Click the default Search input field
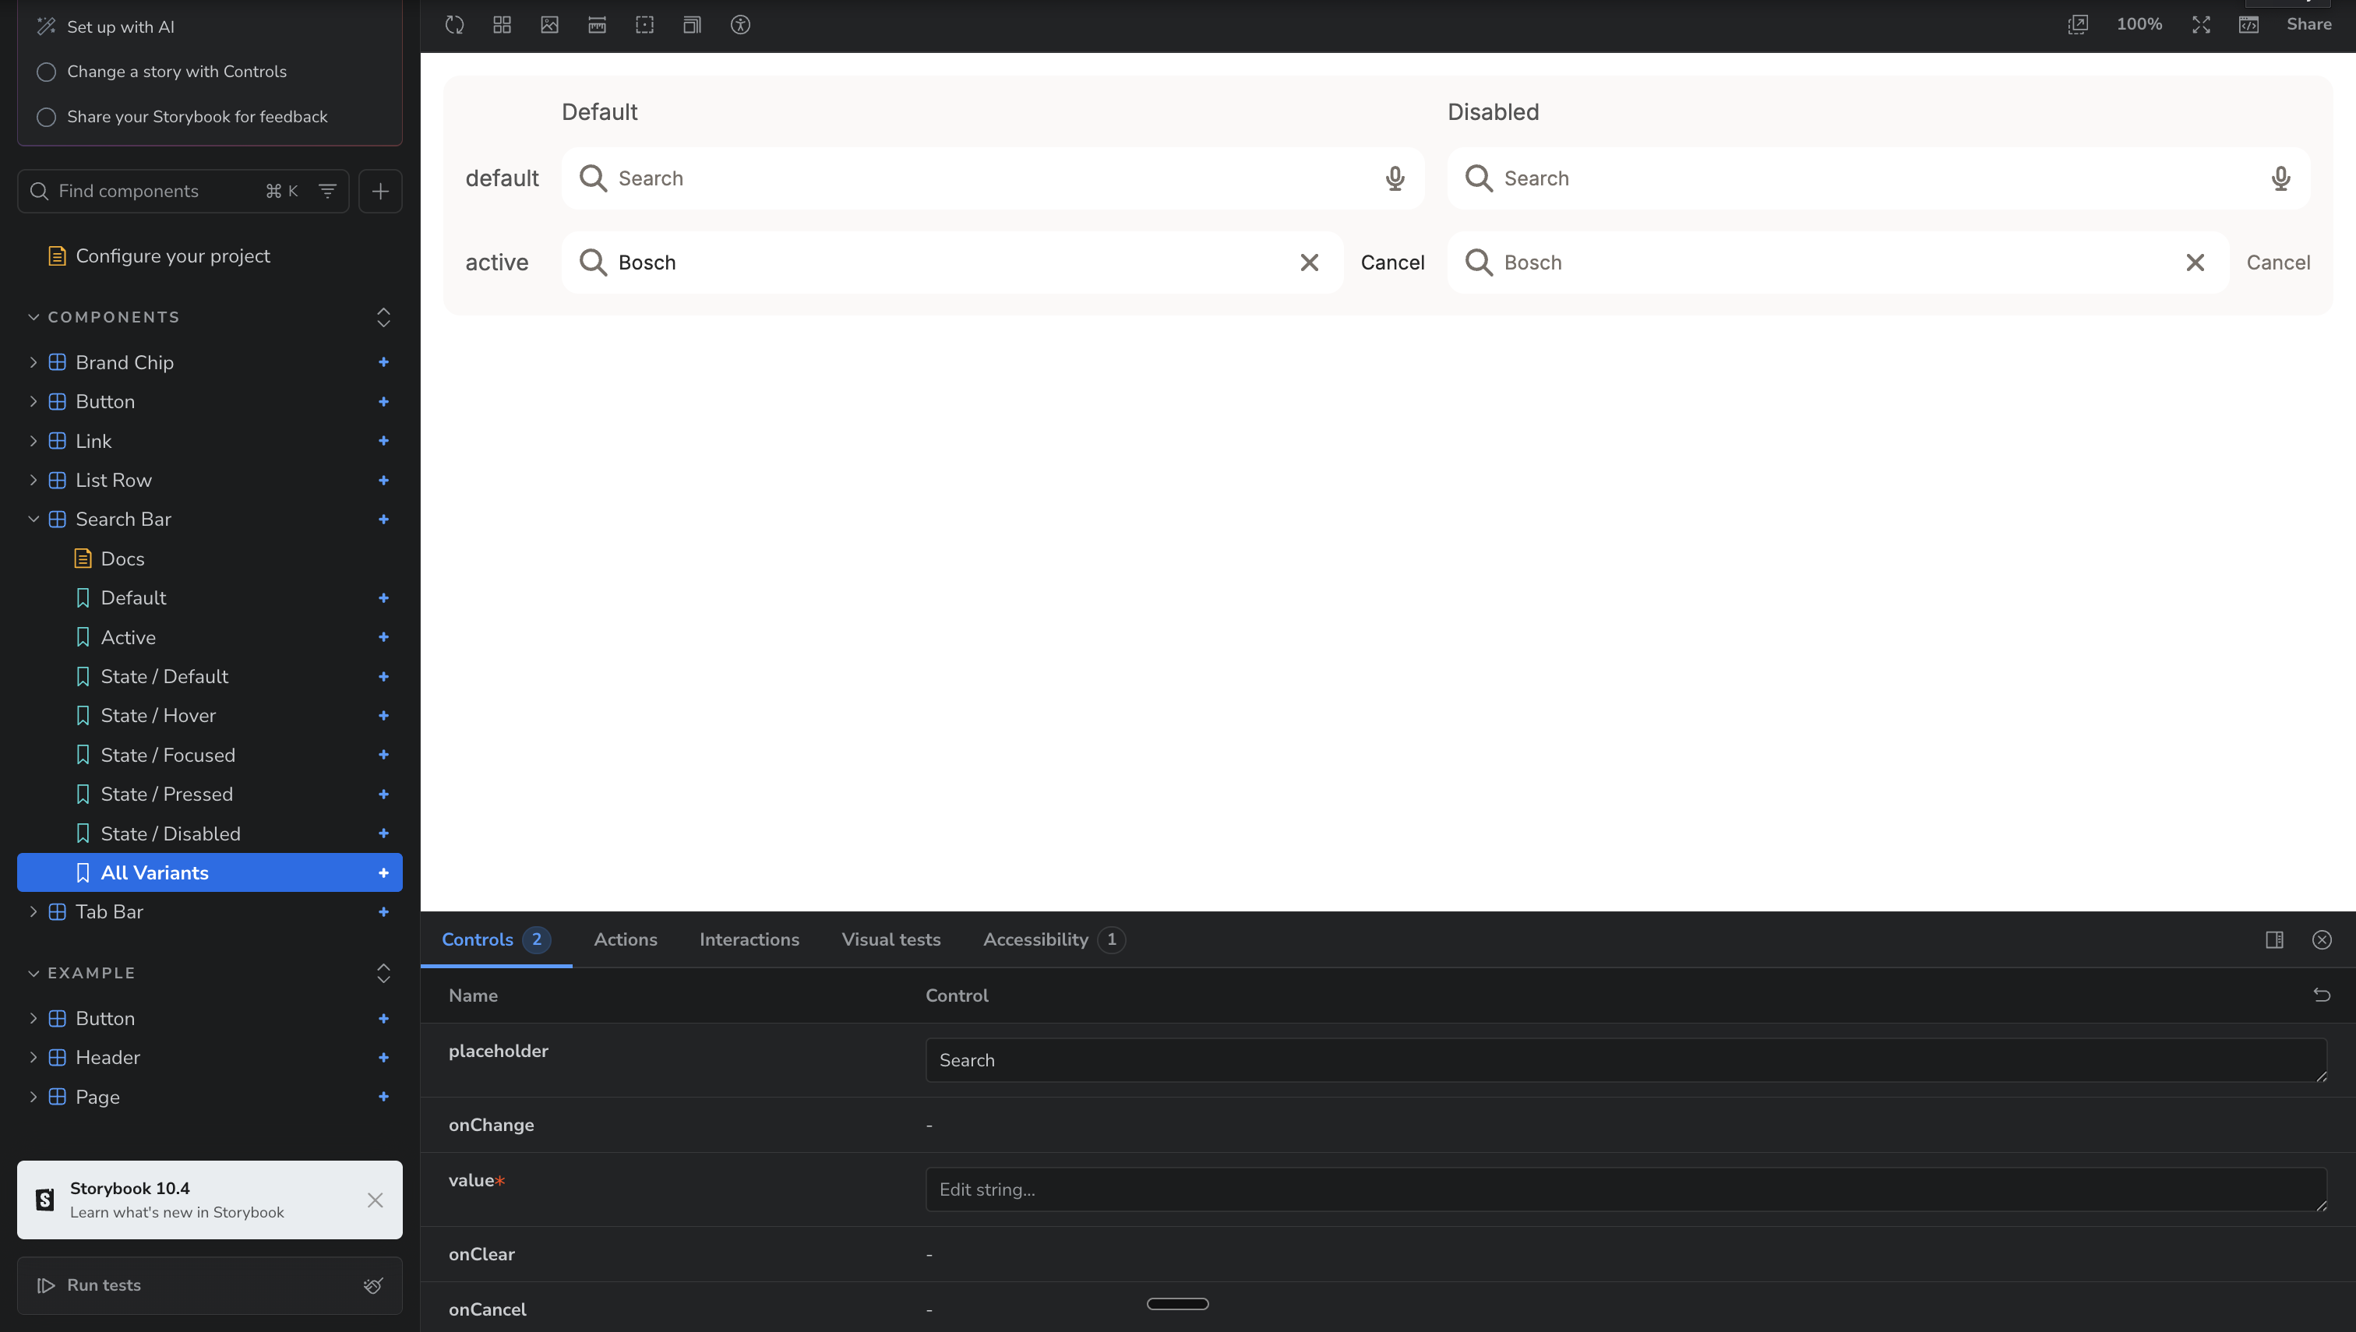This screenshot has width=2356, height=1332. [993, 178]
